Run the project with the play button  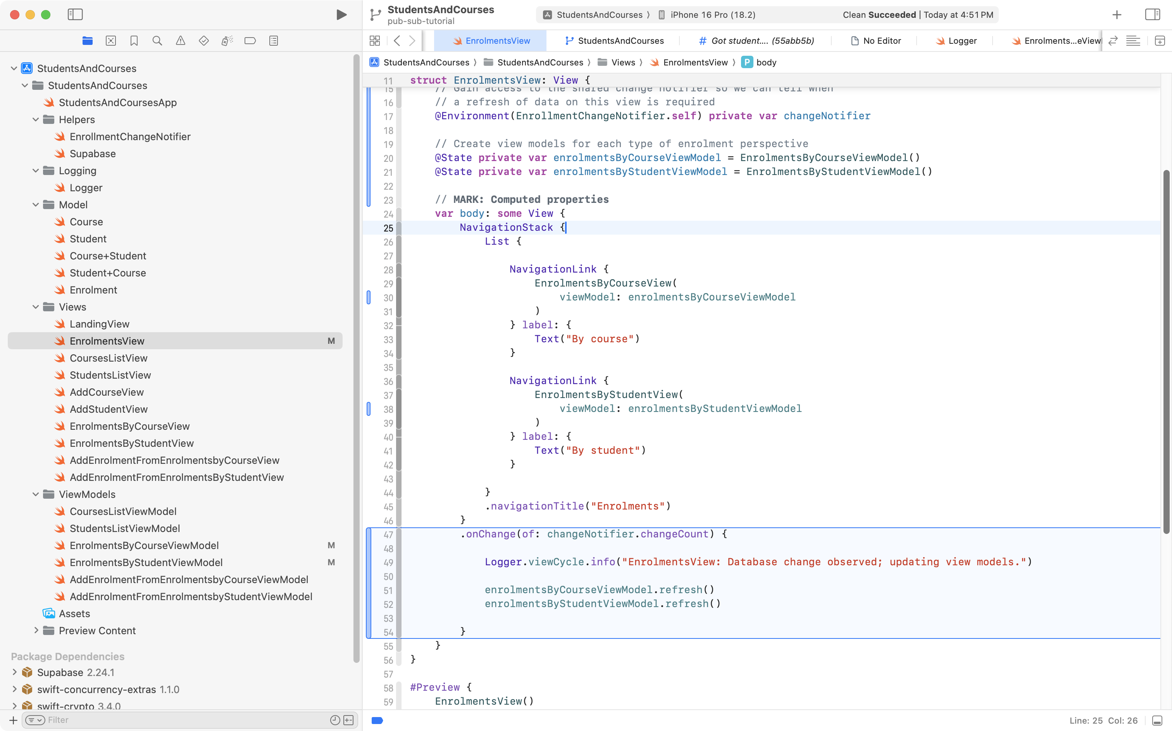click(x=341, y=14)
